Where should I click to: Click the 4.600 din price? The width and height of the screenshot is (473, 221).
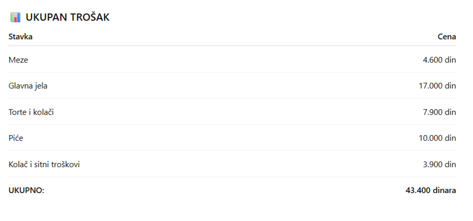439,60
